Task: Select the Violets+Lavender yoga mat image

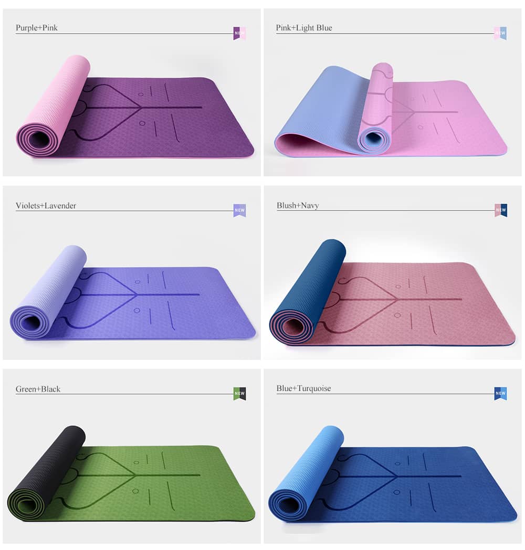Action: click(x=133, y=292)
